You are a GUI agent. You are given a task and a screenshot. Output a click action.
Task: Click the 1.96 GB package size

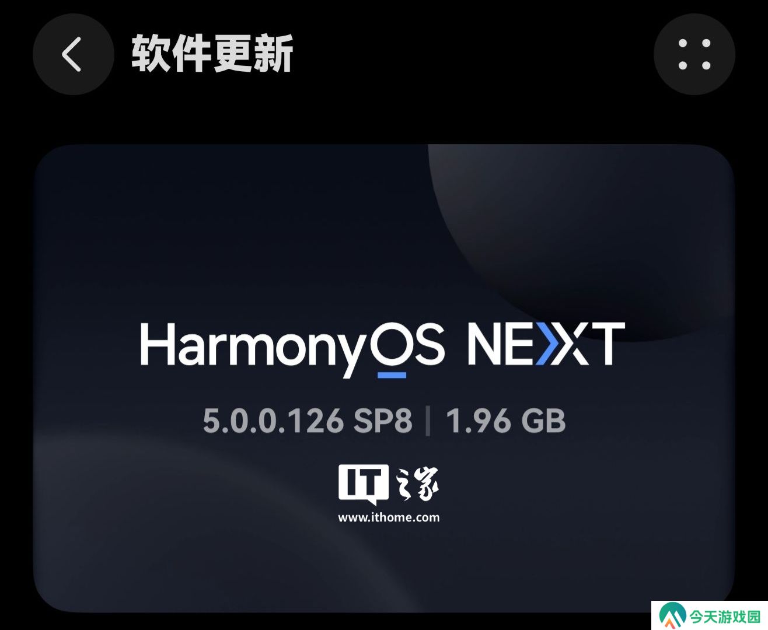tap(506, 421)
